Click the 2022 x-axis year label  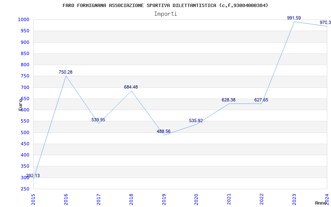(262, 199)
